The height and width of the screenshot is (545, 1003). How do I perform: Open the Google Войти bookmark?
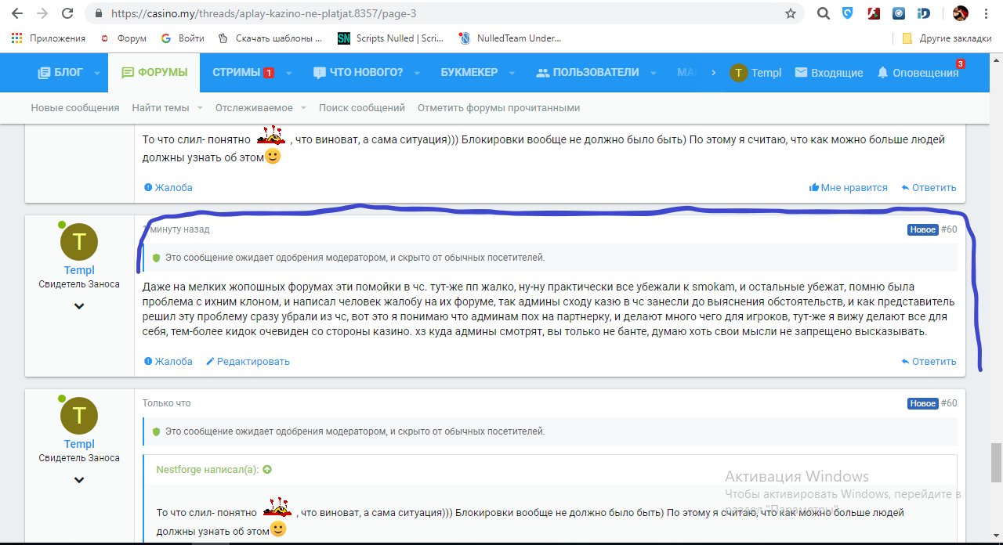(183, 38)
